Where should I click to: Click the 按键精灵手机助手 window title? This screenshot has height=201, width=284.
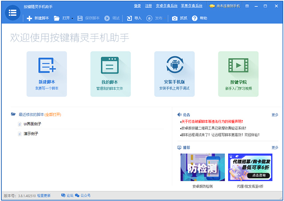[38, 7]
